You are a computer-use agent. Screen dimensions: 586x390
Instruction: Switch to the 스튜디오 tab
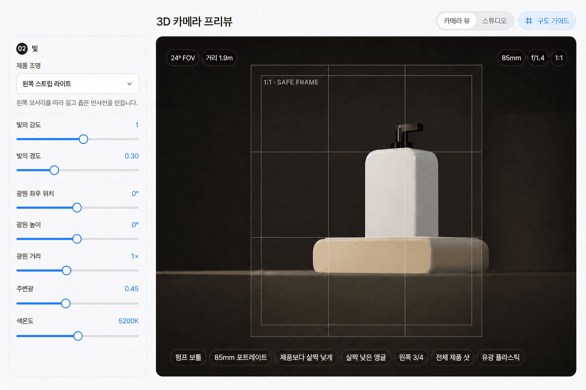pyautogui.click(x=494, y=21)
